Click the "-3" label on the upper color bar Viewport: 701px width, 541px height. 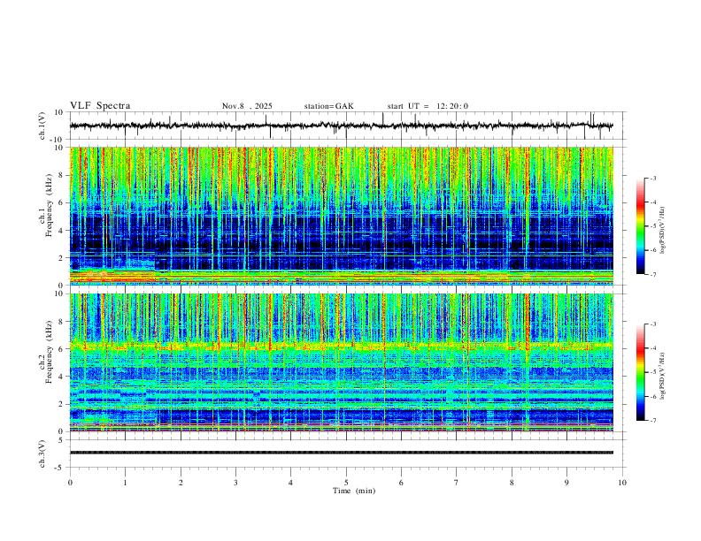coord(653,178)
